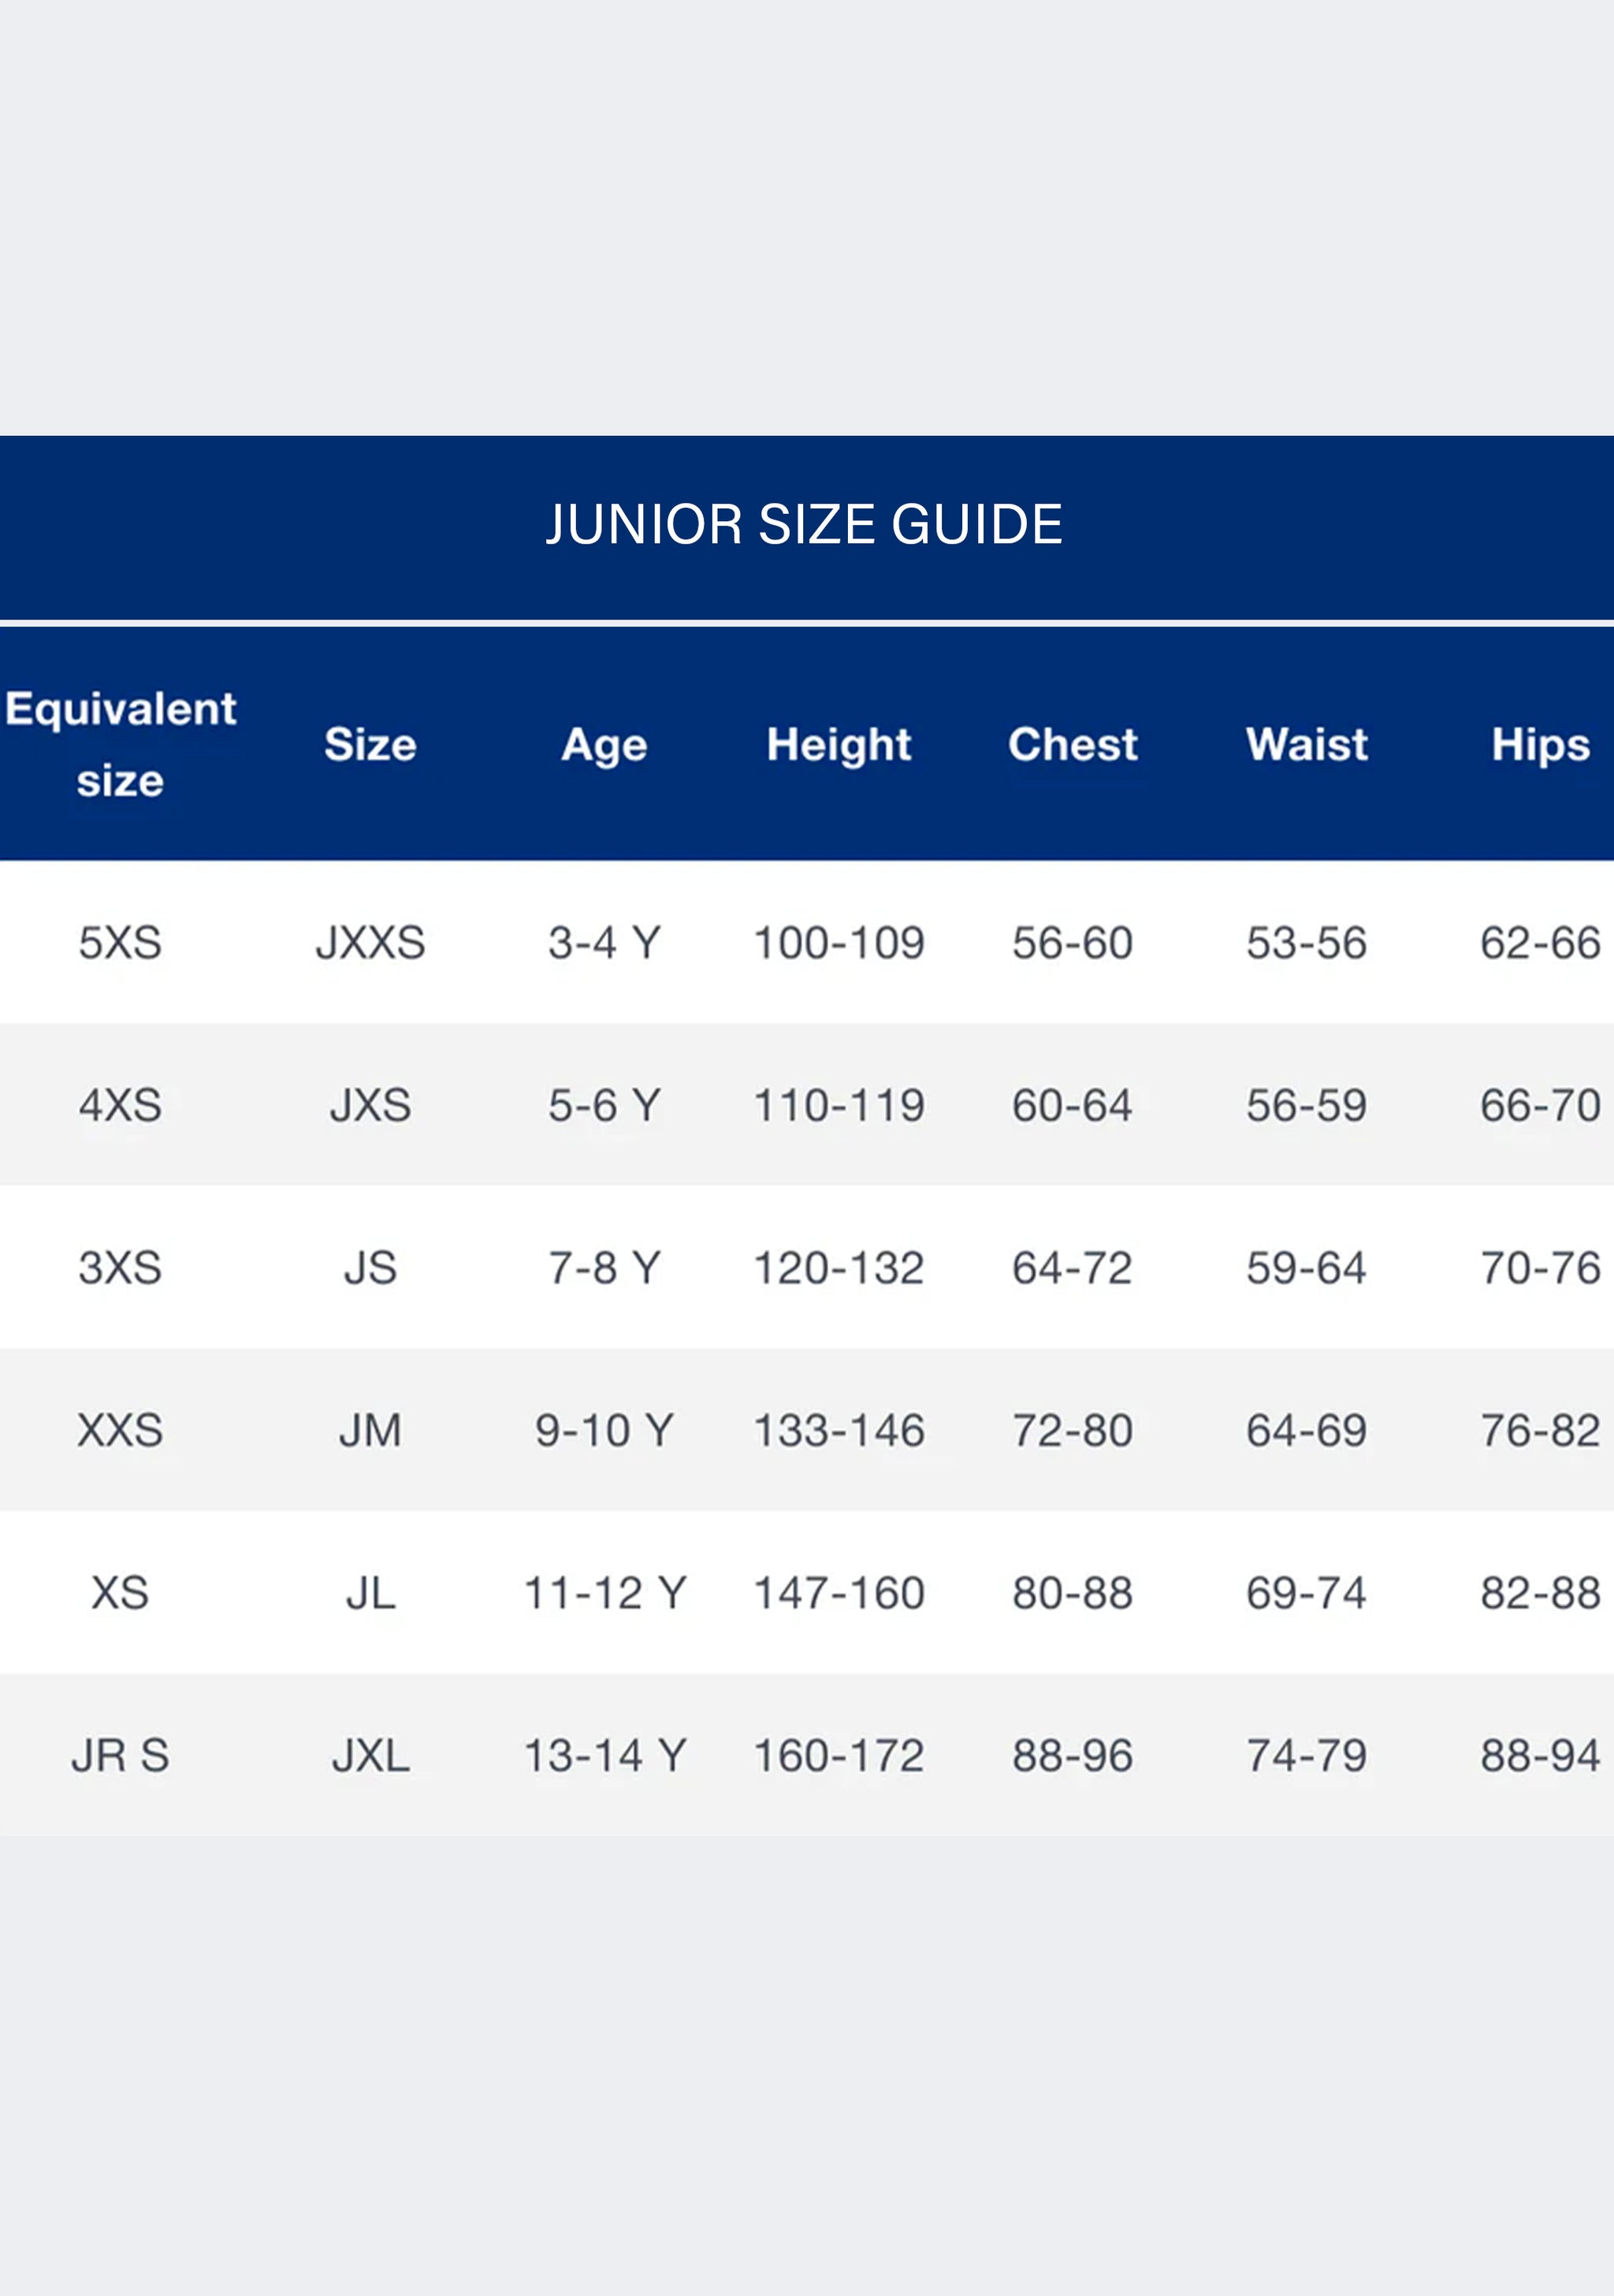Select the Chest column header

[1073, 744]
